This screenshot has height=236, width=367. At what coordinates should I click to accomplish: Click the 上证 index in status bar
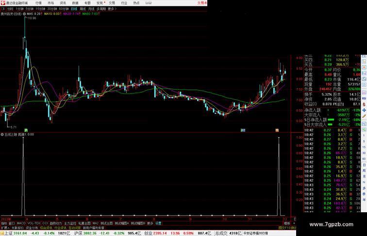[x=8, y=234]
